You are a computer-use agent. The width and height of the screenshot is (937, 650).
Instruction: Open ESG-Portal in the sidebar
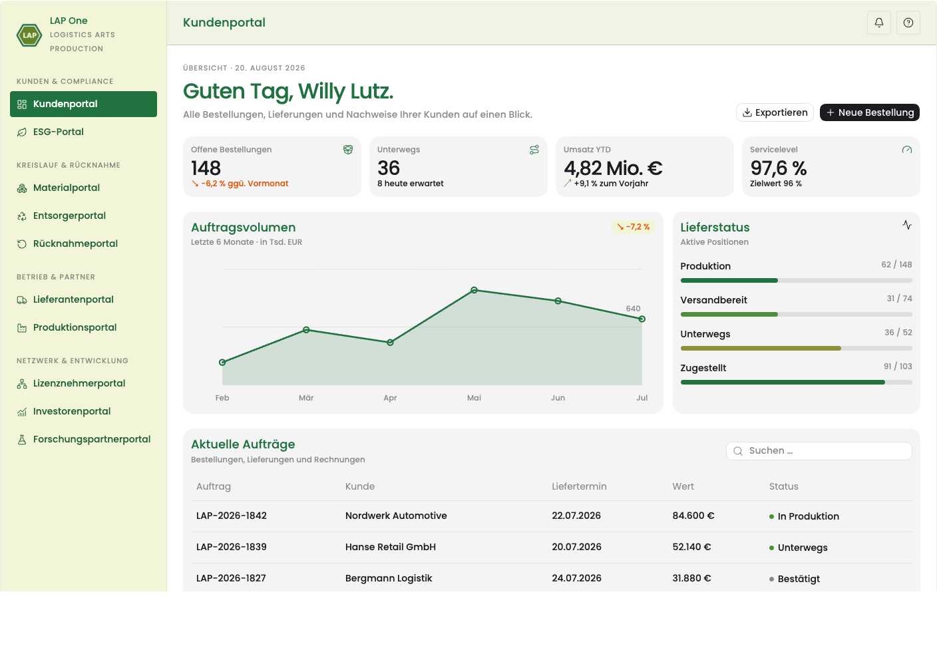(x=83, y=132)
